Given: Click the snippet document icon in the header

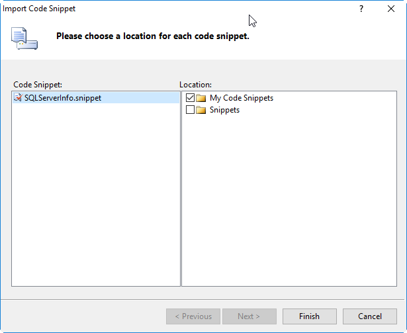Looking at the screenshot, I should [x=24, y=38].
